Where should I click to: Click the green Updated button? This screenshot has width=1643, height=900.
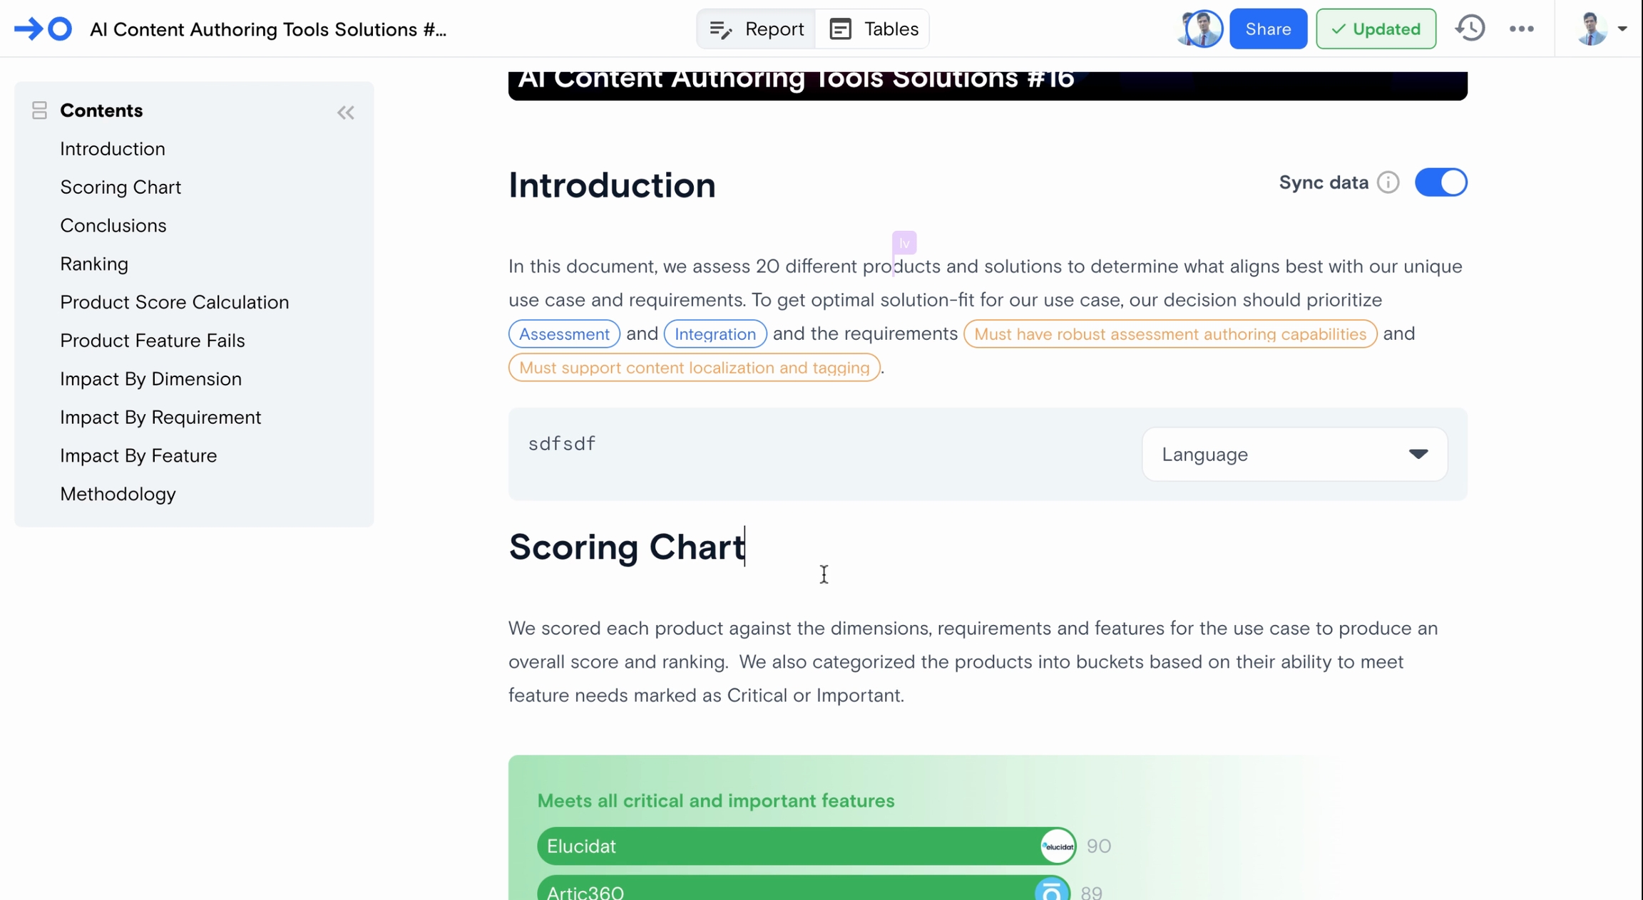tap(1376, 29)
